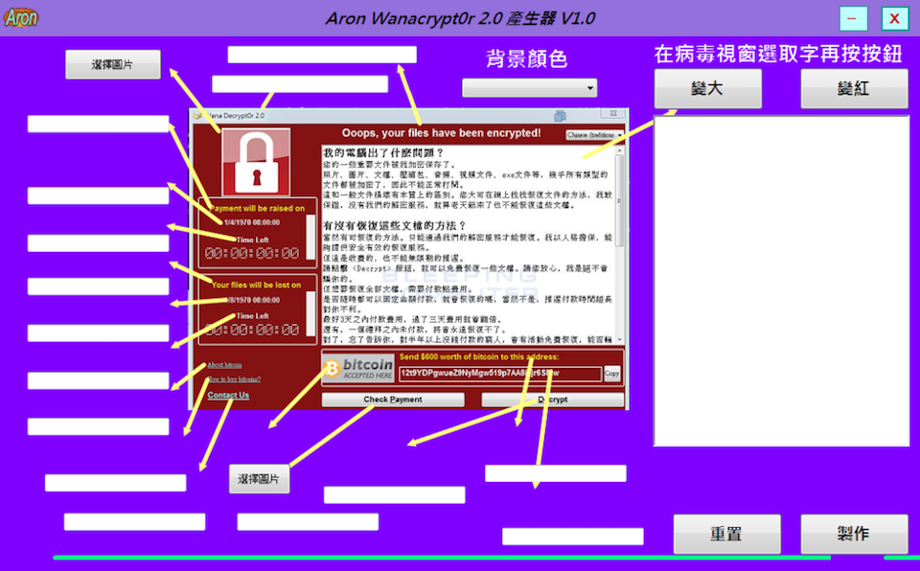Click 製作 to create the output
Viewport: 920px width, 571px height.
pyautogui.click(x=854, y=535)
